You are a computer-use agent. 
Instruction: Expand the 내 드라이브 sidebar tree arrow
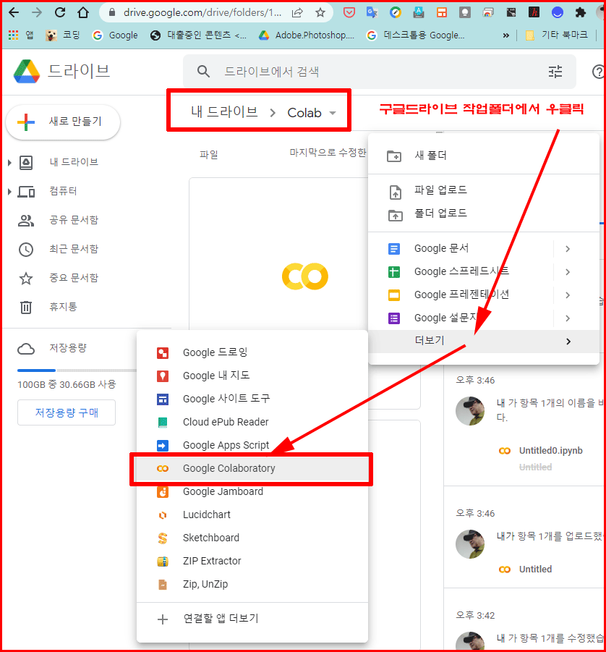click(x=9, y=162)
